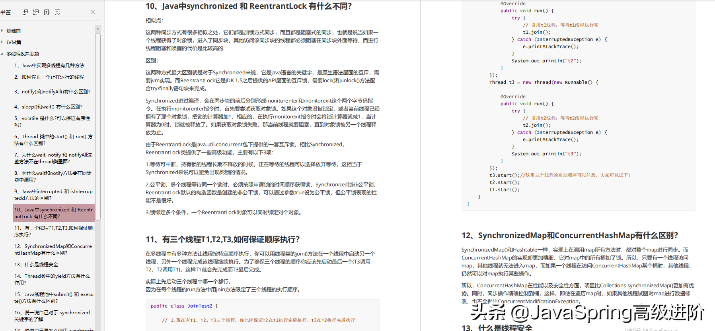Go to bookmark 11、有三个线程T1,T2,T3
This screenshot has width=715, height=331.
pyautogui.click(x=53, y=231)
